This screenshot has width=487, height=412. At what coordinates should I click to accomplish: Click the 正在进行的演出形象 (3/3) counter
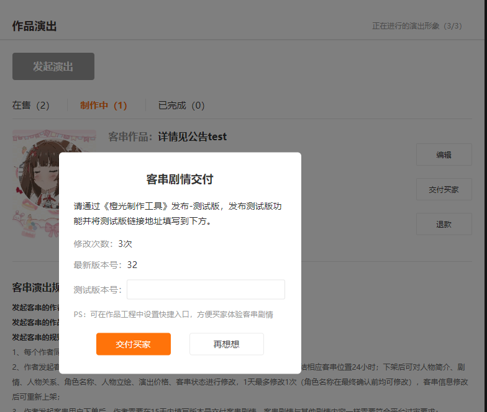(x=417, y=26)
